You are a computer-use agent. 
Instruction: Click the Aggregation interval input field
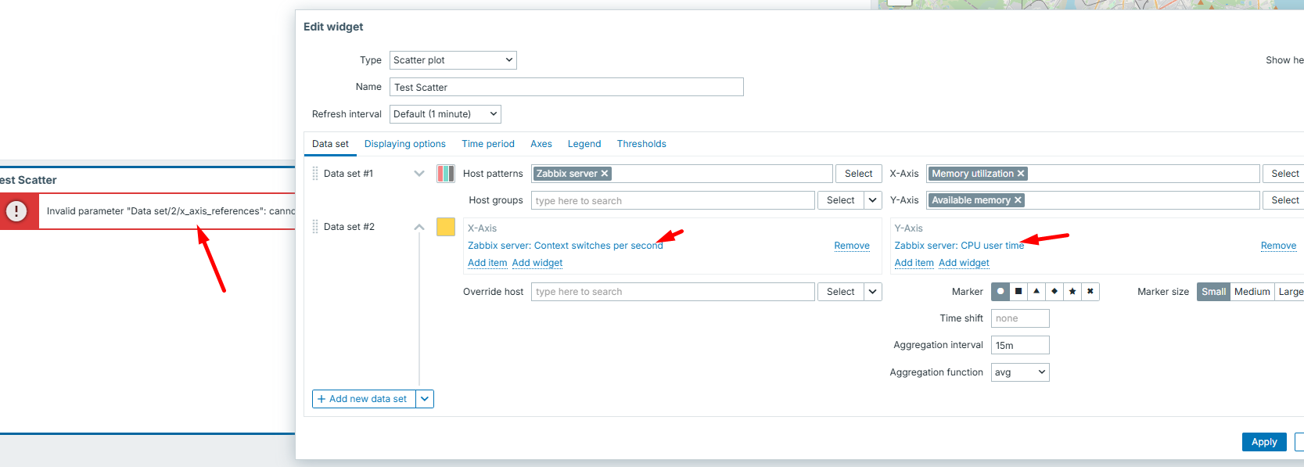(1020, 345)
